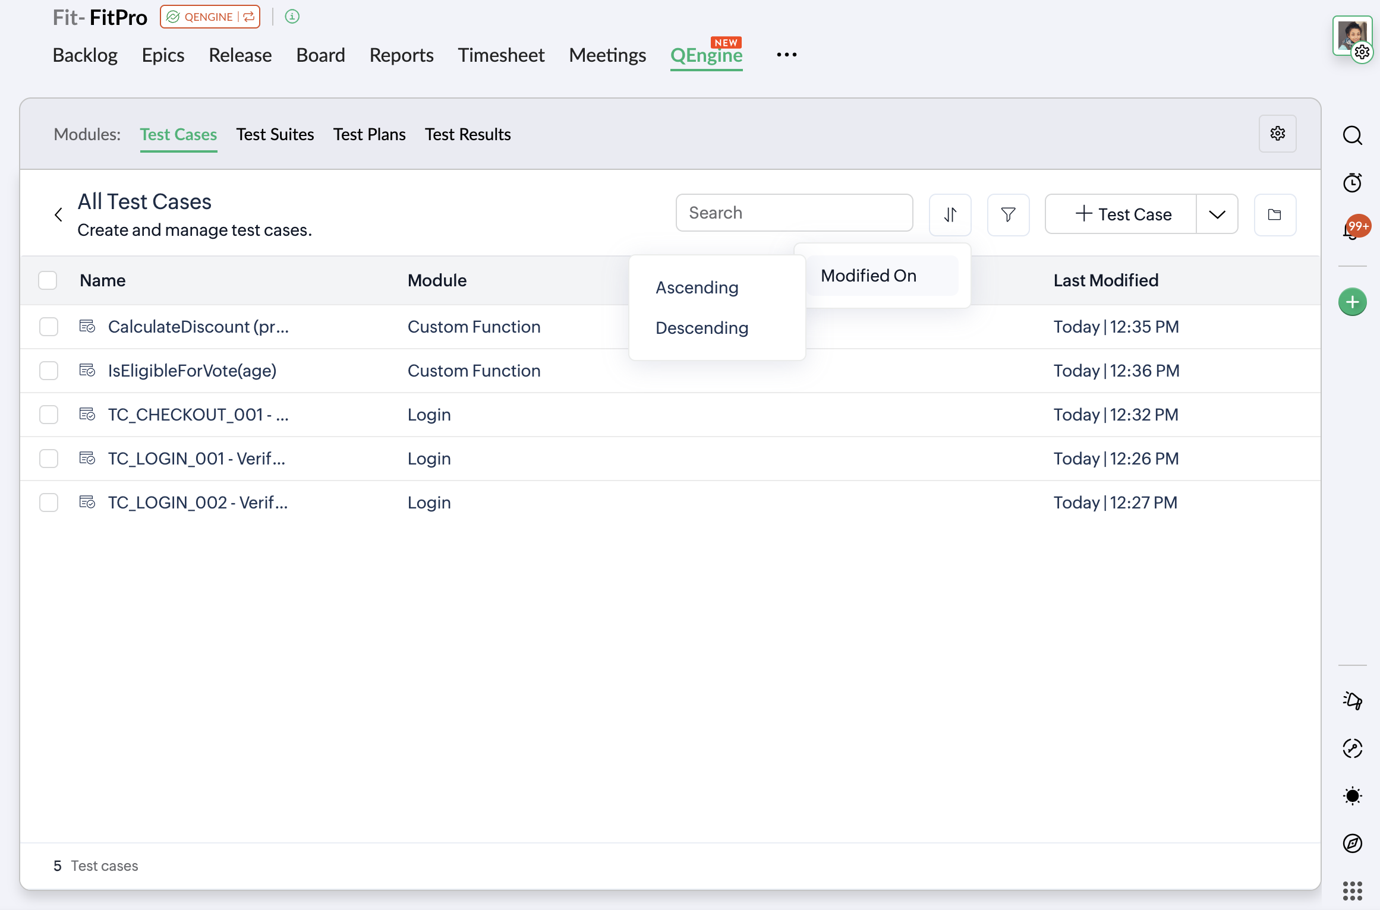Image resolution: width=1380 pixels, height=910 pixels.
Task: Open the filter funnel icon
Action: point(1008,214)
